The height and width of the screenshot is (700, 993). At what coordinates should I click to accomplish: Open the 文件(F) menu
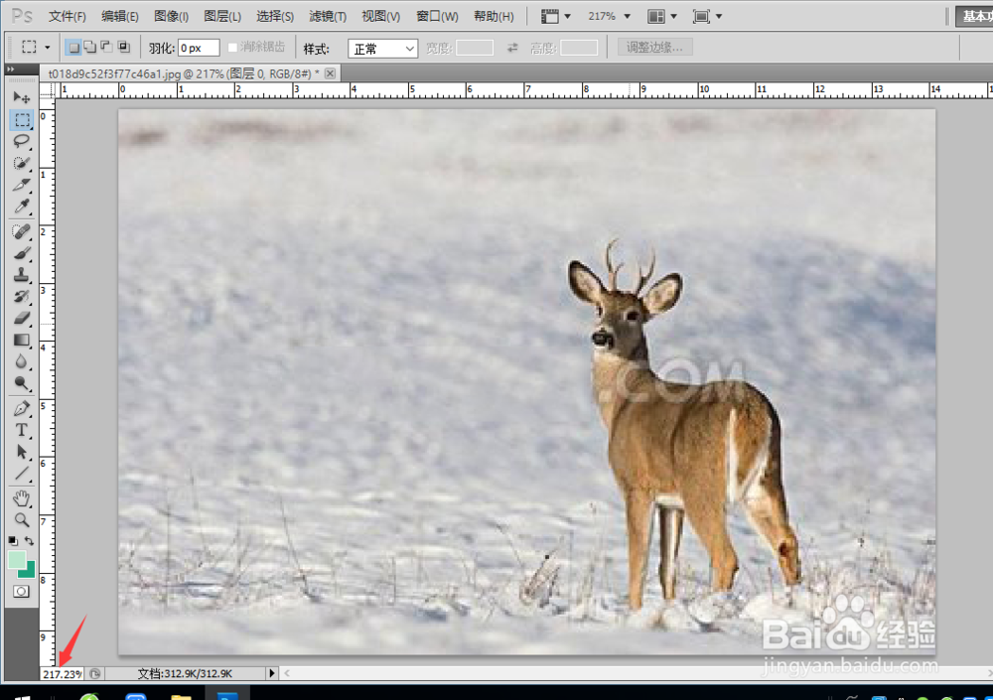(68, 17)
